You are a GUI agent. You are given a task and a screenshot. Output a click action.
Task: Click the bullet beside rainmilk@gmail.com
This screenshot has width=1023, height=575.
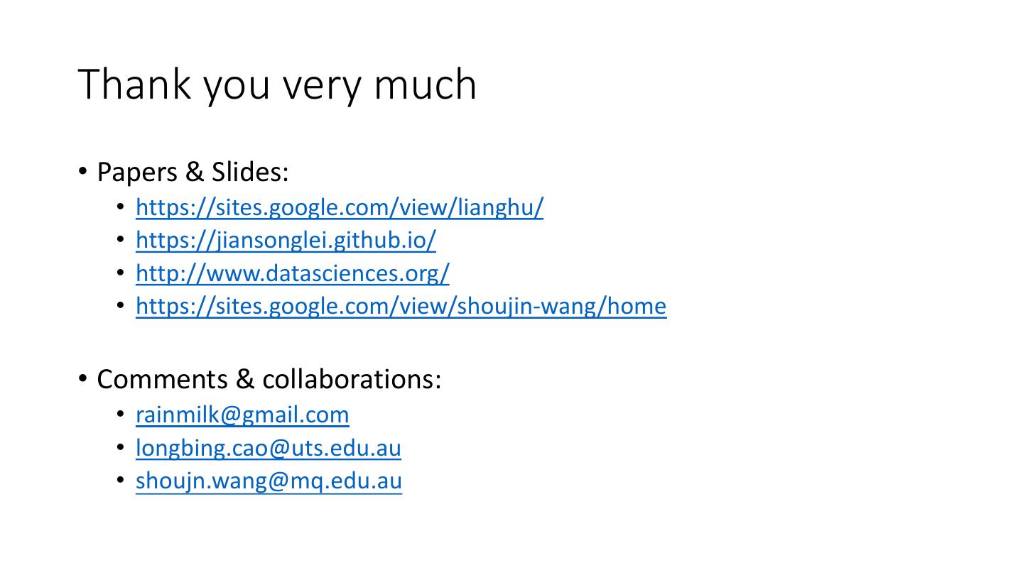click(x=121, y=415)
